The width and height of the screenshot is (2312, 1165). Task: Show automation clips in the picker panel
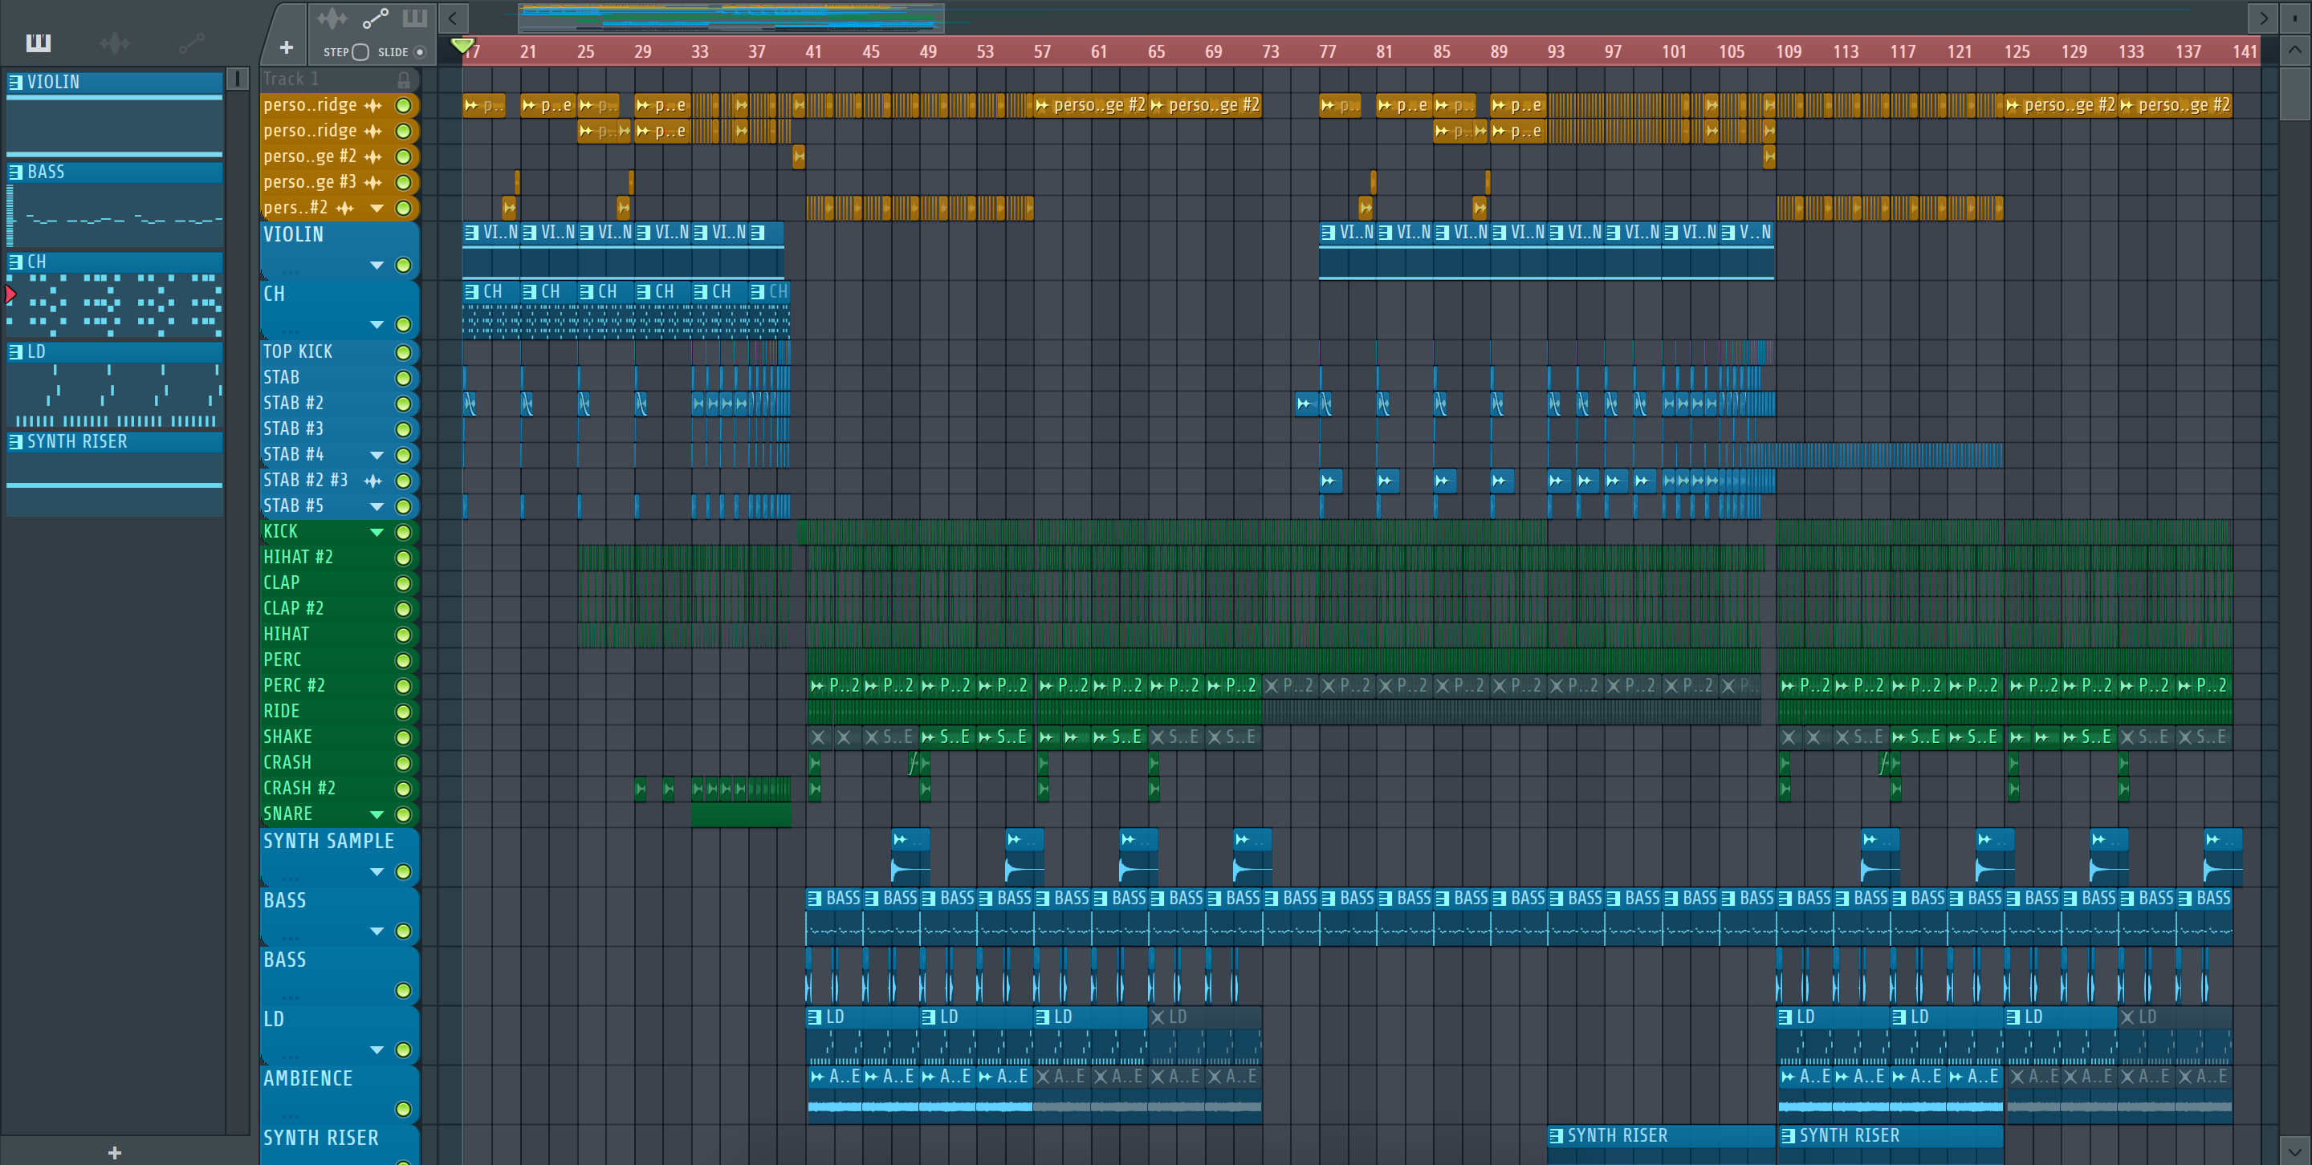point(191,43)
